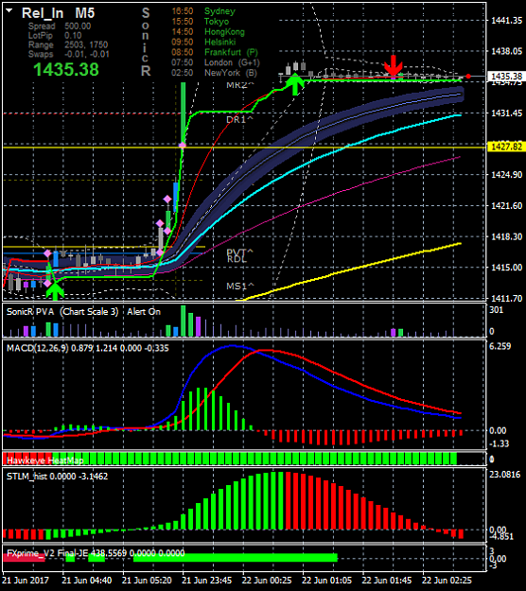
Task: Click the MR2^ pivot level label
Action: (237, 85)
